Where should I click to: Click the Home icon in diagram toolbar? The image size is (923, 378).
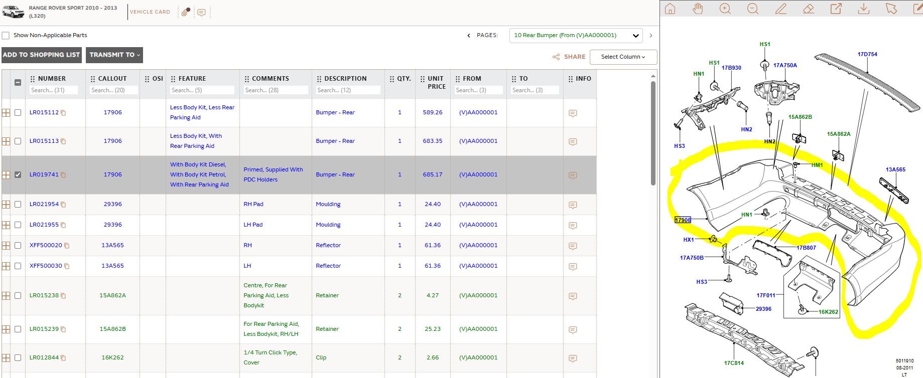(x=670, y=9)
